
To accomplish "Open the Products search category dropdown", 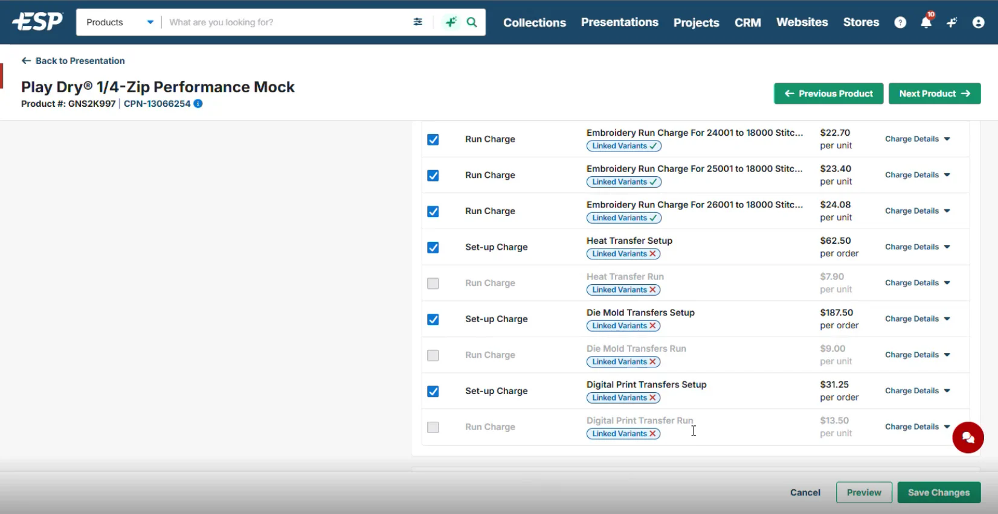I will click(x=119, y=22).
